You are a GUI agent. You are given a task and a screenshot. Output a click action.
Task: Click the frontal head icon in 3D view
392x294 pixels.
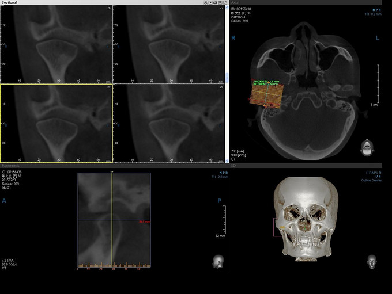click(x=372, y=261)
